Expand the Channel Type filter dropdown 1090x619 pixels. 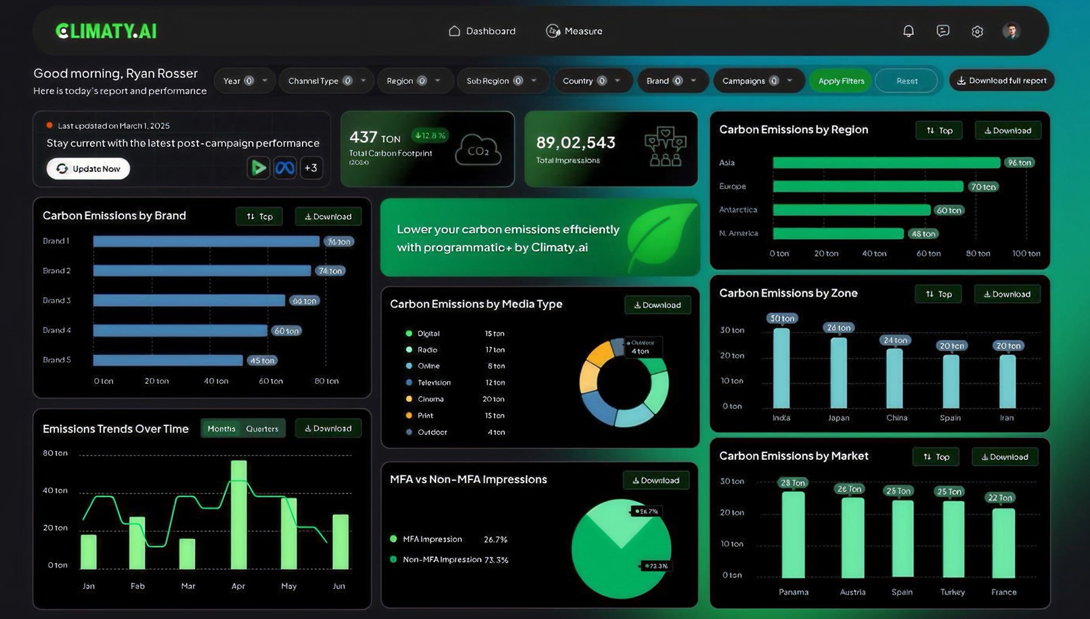(x=326, y=81)
